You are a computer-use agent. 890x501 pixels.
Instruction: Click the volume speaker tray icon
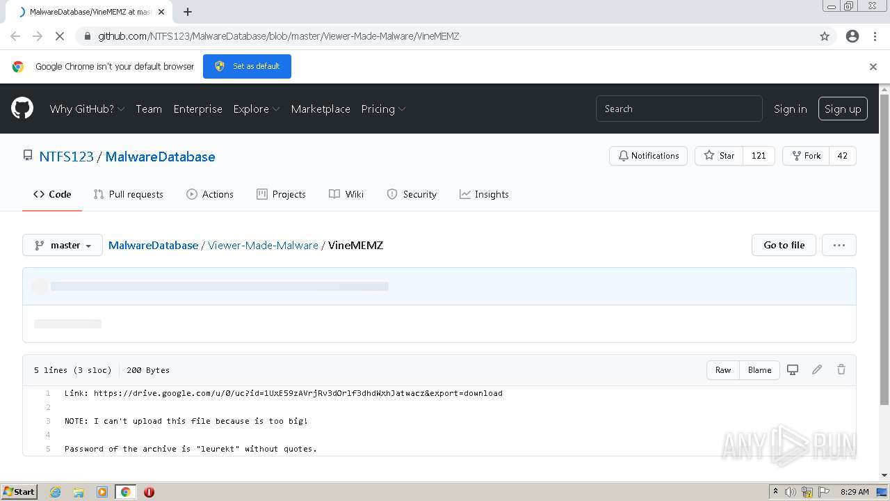(791, 492)
